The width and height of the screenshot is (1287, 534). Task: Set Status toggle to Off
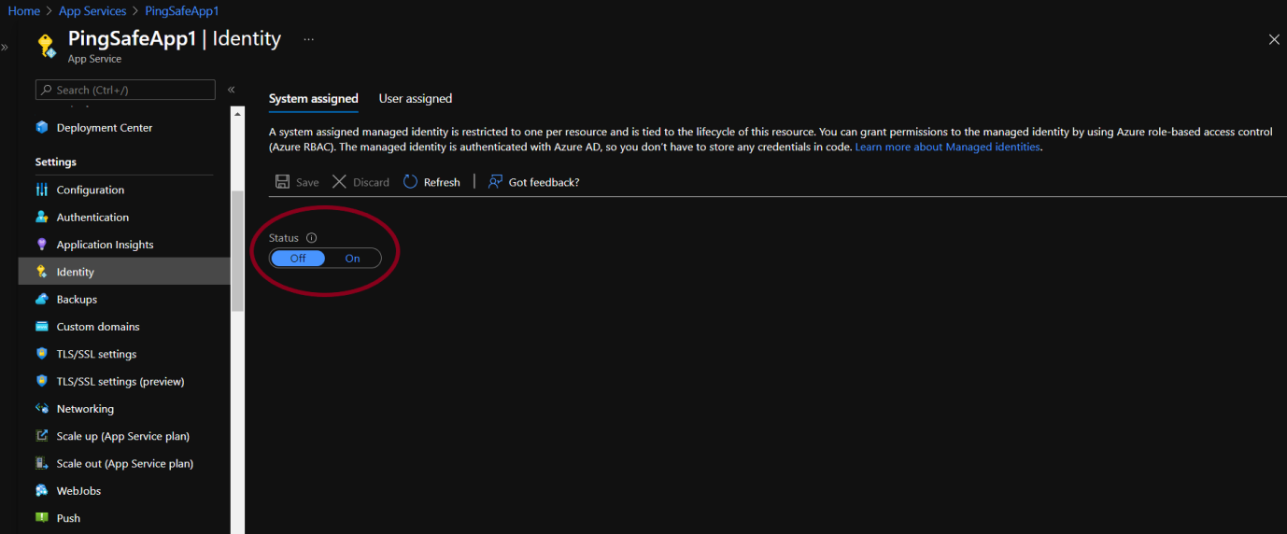tap(298, 259)
